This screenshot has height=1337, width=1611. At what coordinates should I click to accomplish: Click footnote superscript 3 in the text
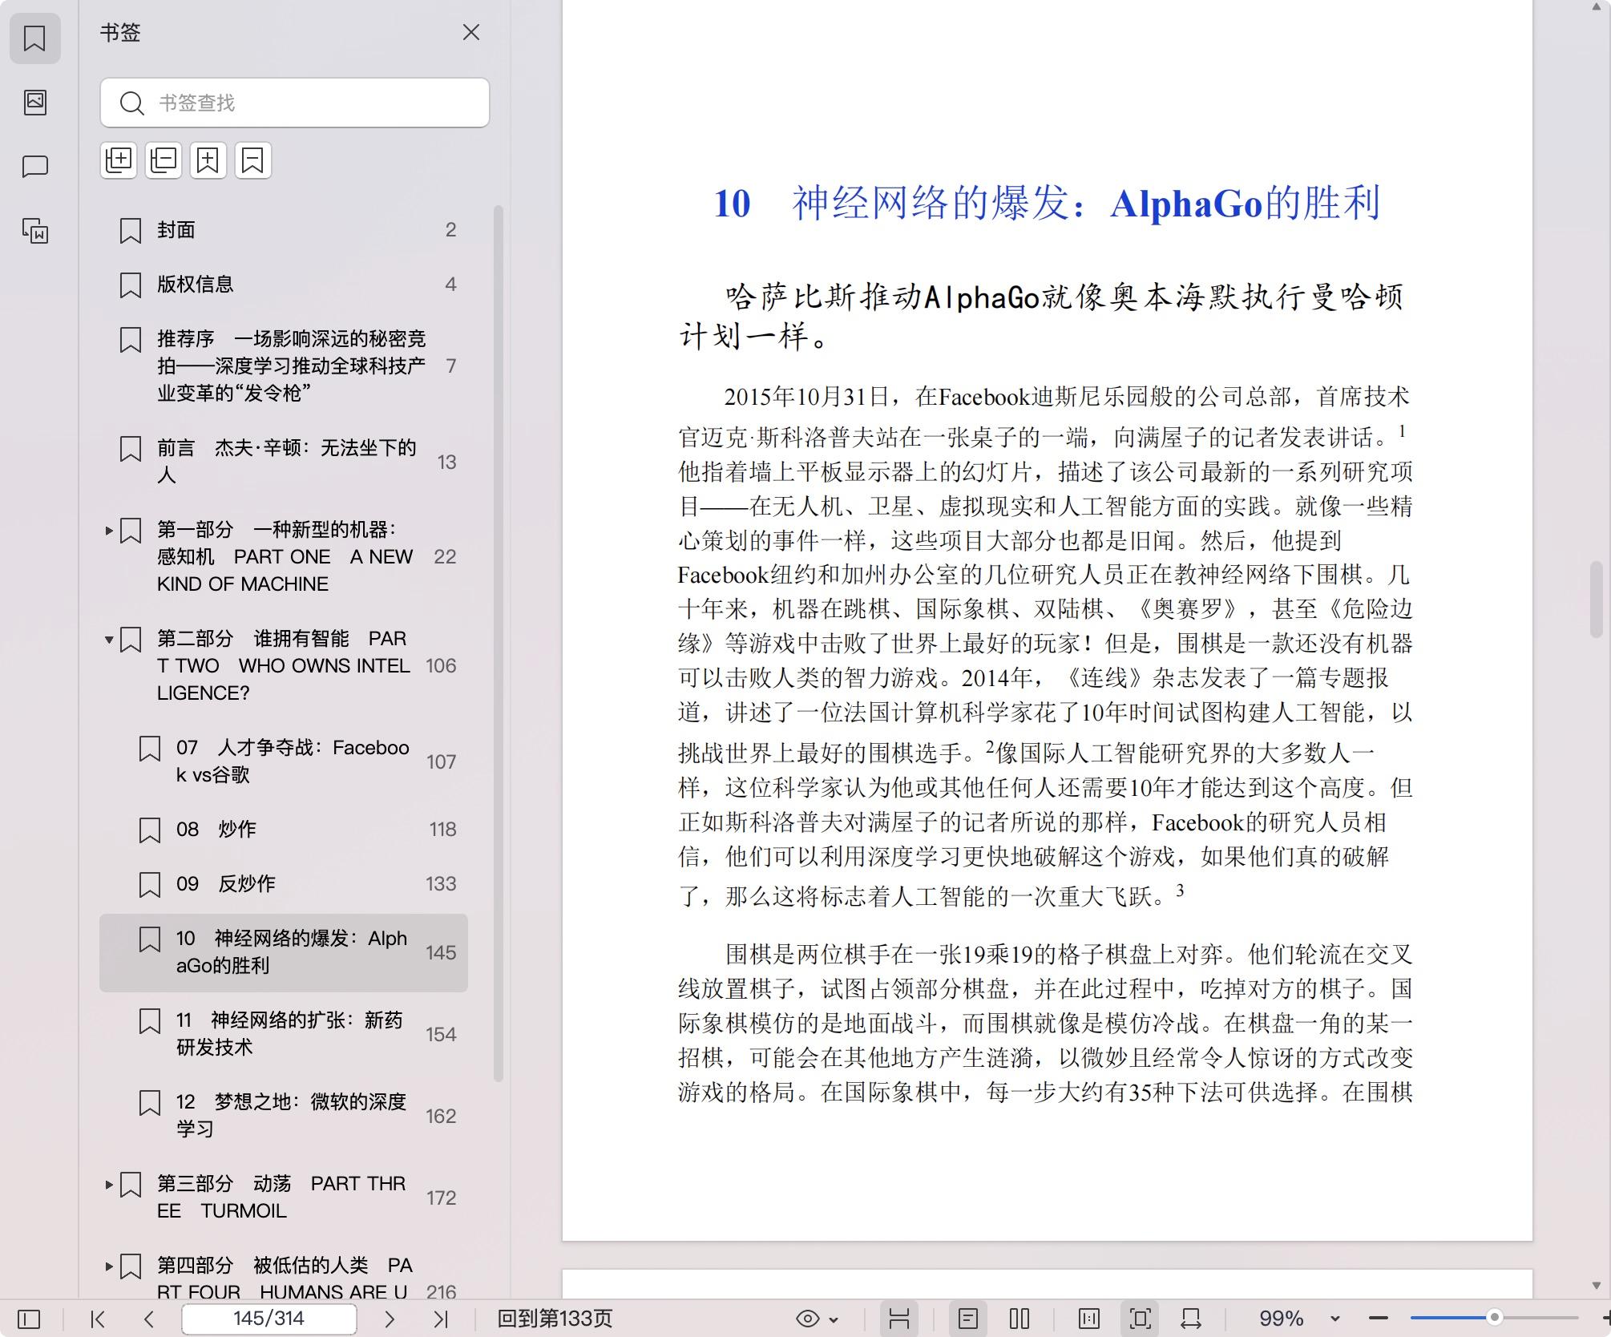(1180, 890)
